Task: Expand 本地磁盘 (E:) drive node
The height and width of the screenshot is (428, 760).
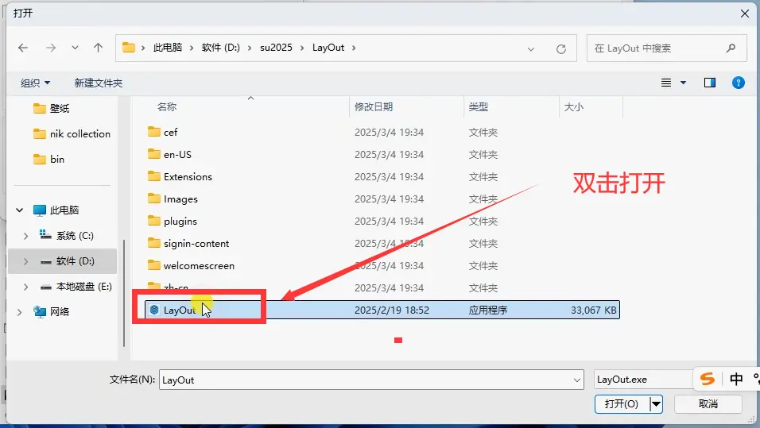Action: [25, 287]
